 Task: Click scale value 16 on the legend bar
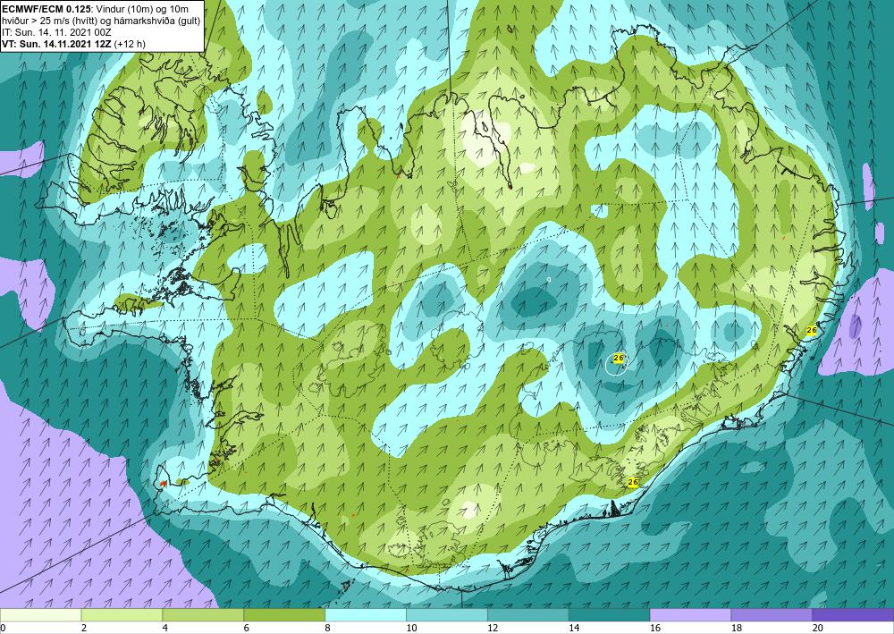(655, 629)
